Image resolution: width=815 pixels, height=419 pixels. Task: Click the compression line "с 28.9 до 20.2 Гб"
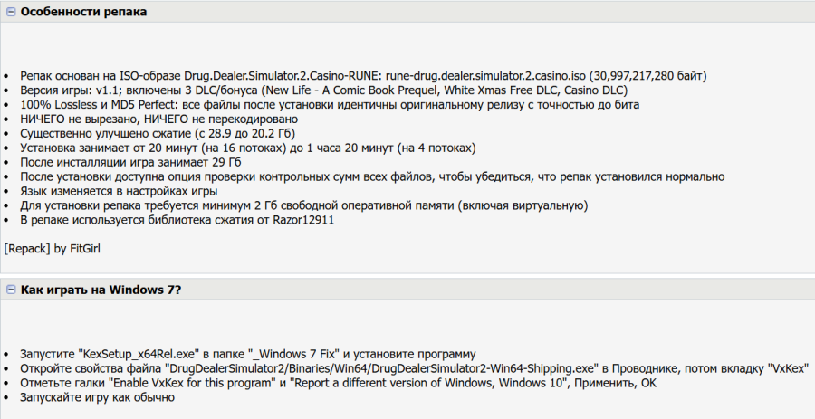(158, 133)
